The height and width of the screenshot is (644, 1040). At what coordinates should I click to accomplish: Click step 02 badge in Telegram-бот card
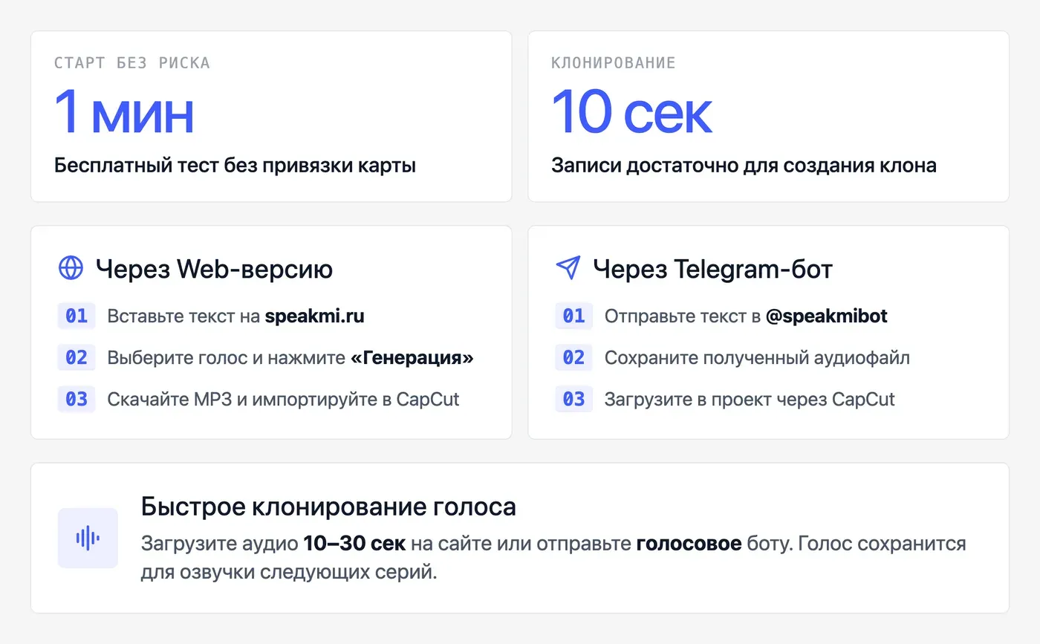pyautogui.click(x=573, y=357)
